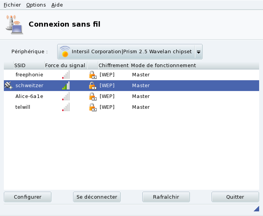Viewport: 263px width, 216px height.
Task: Click the signal strength icon for freephonie
Action: coord(66,74)
